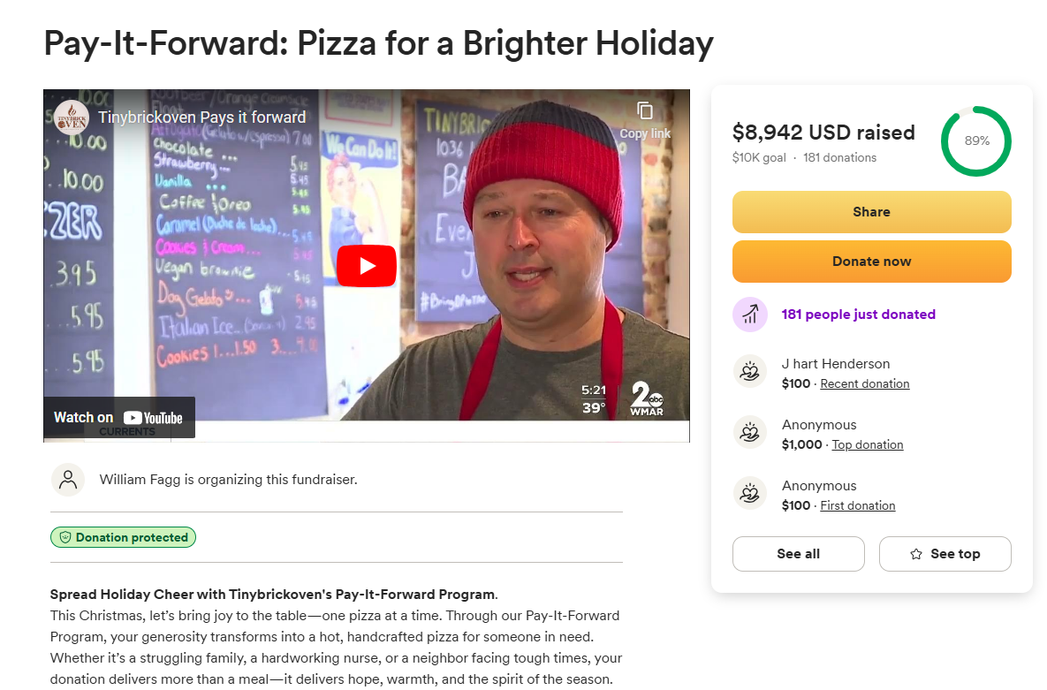
Task: Click the 181 people just donated text
Action: point(858,314)
